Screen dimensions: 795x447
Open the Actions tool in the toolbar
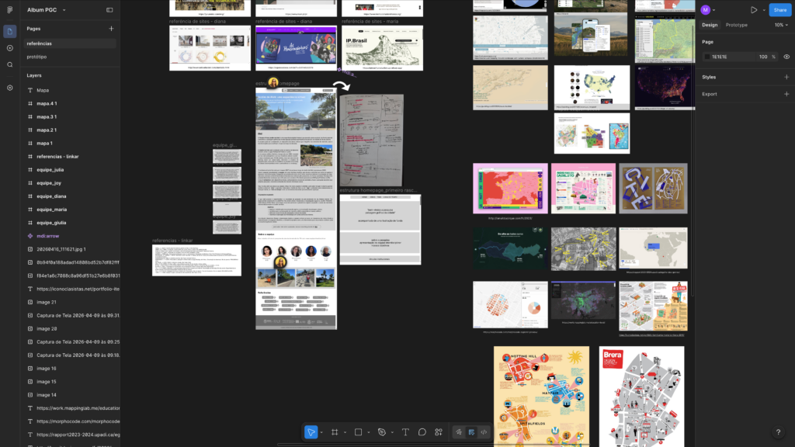[x=439, y=432]
